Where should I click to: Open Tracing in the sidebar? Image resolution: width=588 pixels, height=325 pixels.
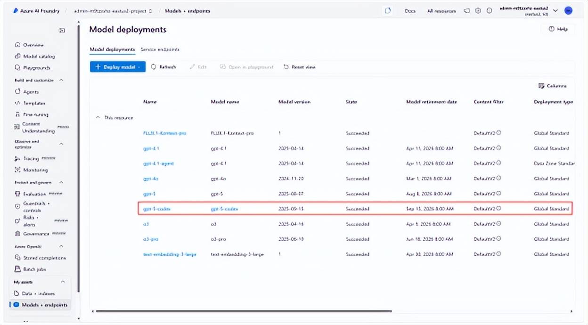tap(35, 158)
